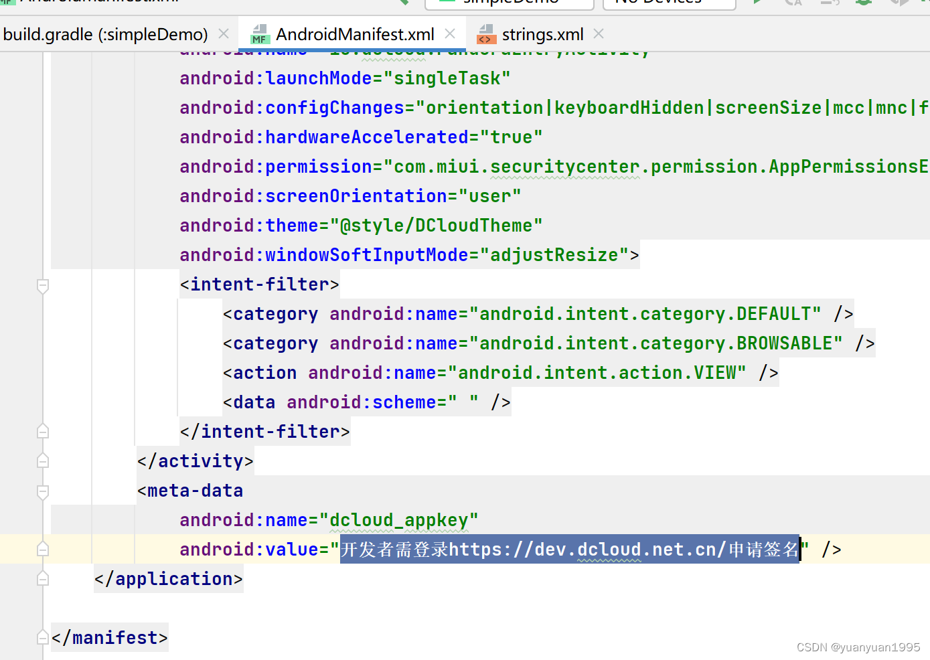
Task: Click the action android.intent.action.VIEW line
Action: coord(501,373)
